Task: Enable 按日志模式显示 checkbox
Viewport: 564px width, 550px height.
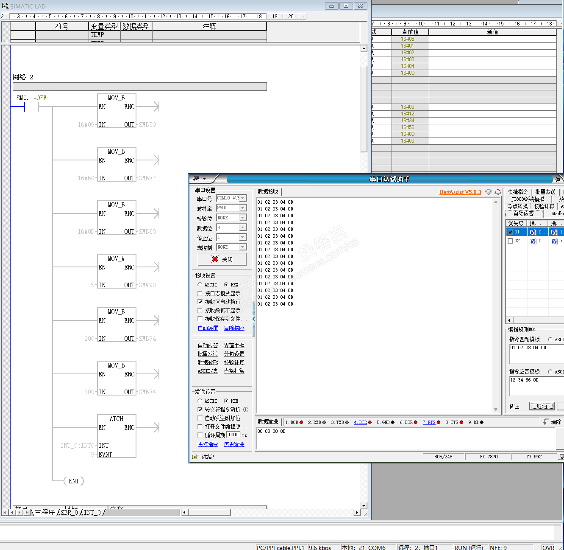Action: (x=200, y=293)
